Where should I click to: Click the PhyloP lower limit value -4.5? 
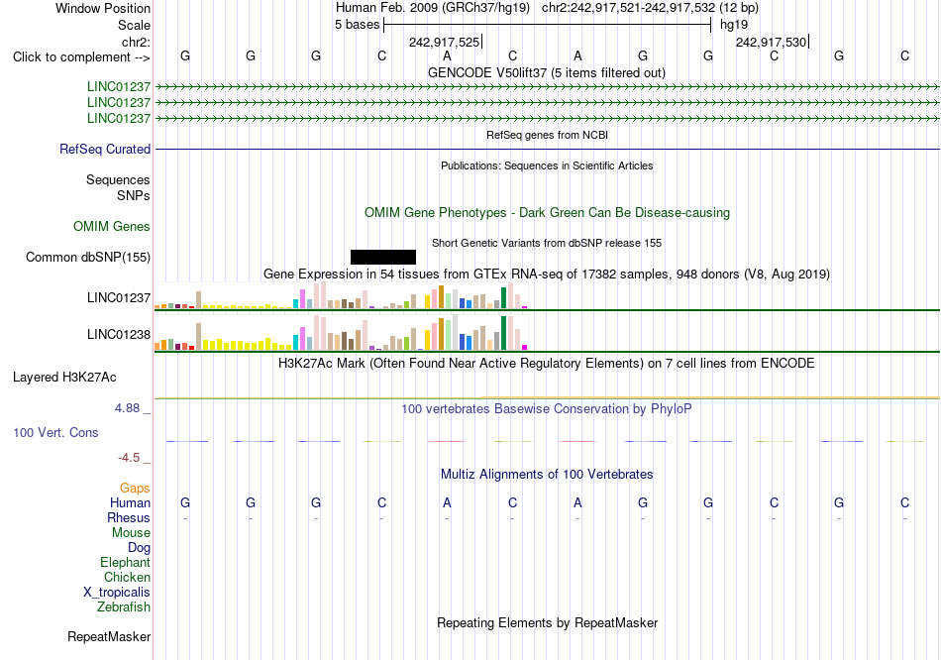(129, 458)
